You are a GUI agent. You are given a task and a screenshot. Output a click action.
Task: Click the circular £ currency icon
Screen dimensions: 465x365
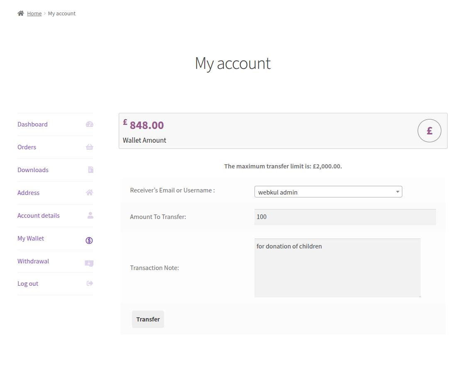(429, 130)
